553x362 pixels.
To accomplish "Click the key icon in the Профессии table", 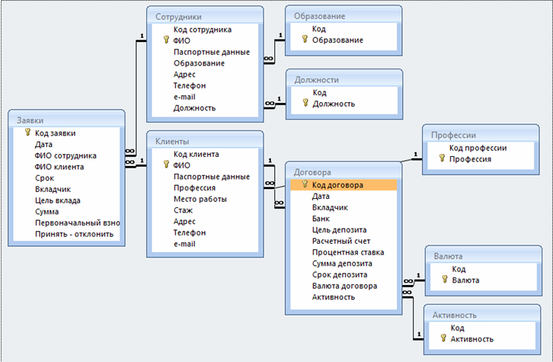I will pos(443,159).
